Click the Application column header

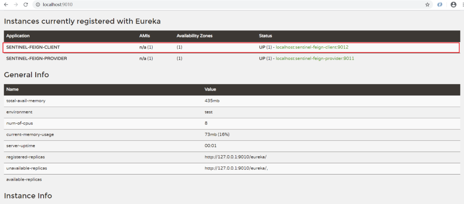click(18, 36)
